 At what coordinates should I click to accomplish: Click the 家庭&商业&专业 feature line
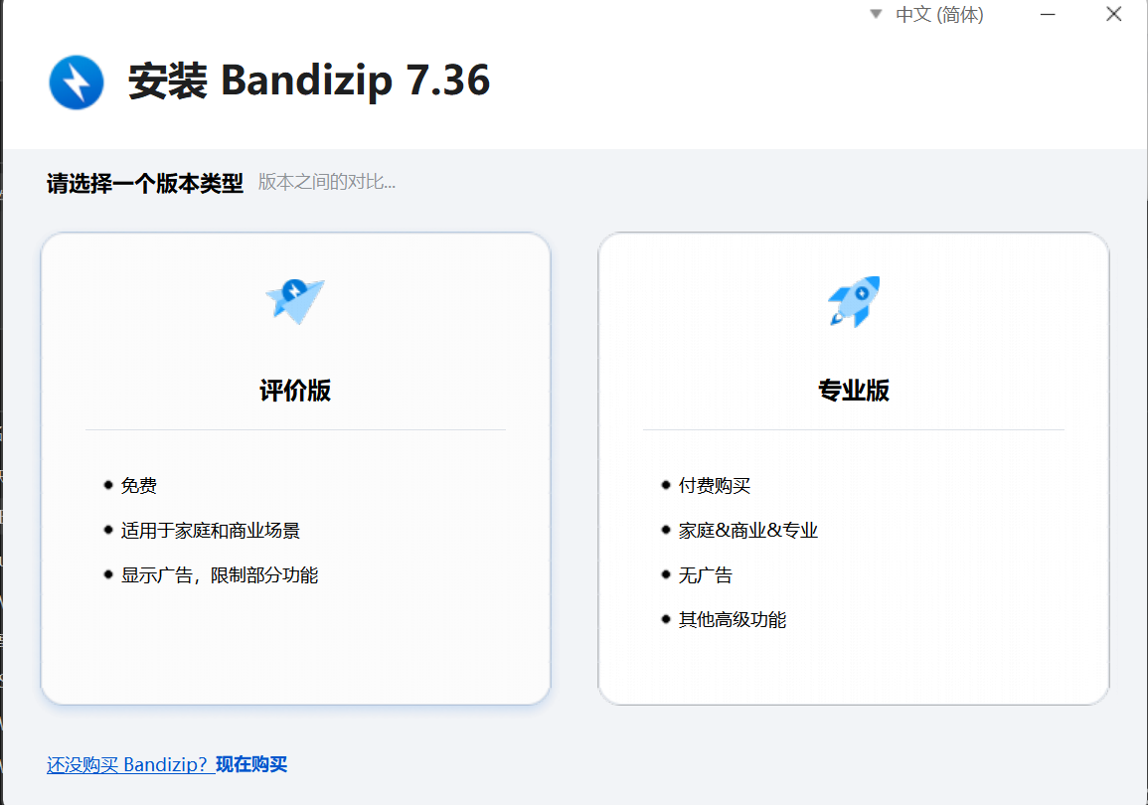pos(748,531)
